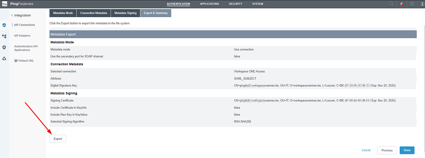Open the notifications bell icon
This screenshot has height=158, width=425.
(402, 4)
